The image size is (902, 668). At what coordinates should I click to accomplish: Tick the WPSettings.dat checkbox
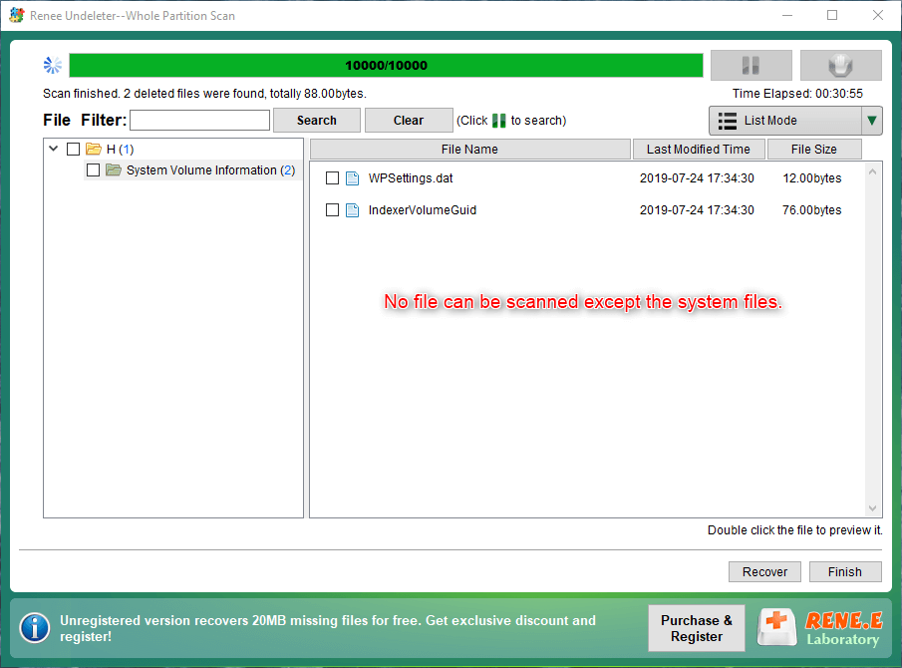(333, 178)
